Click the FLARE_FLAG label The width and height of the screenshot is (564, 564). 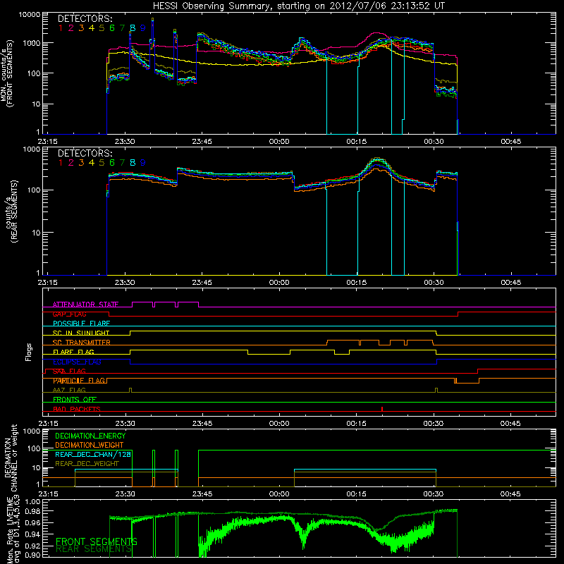[x=73, y=352]
